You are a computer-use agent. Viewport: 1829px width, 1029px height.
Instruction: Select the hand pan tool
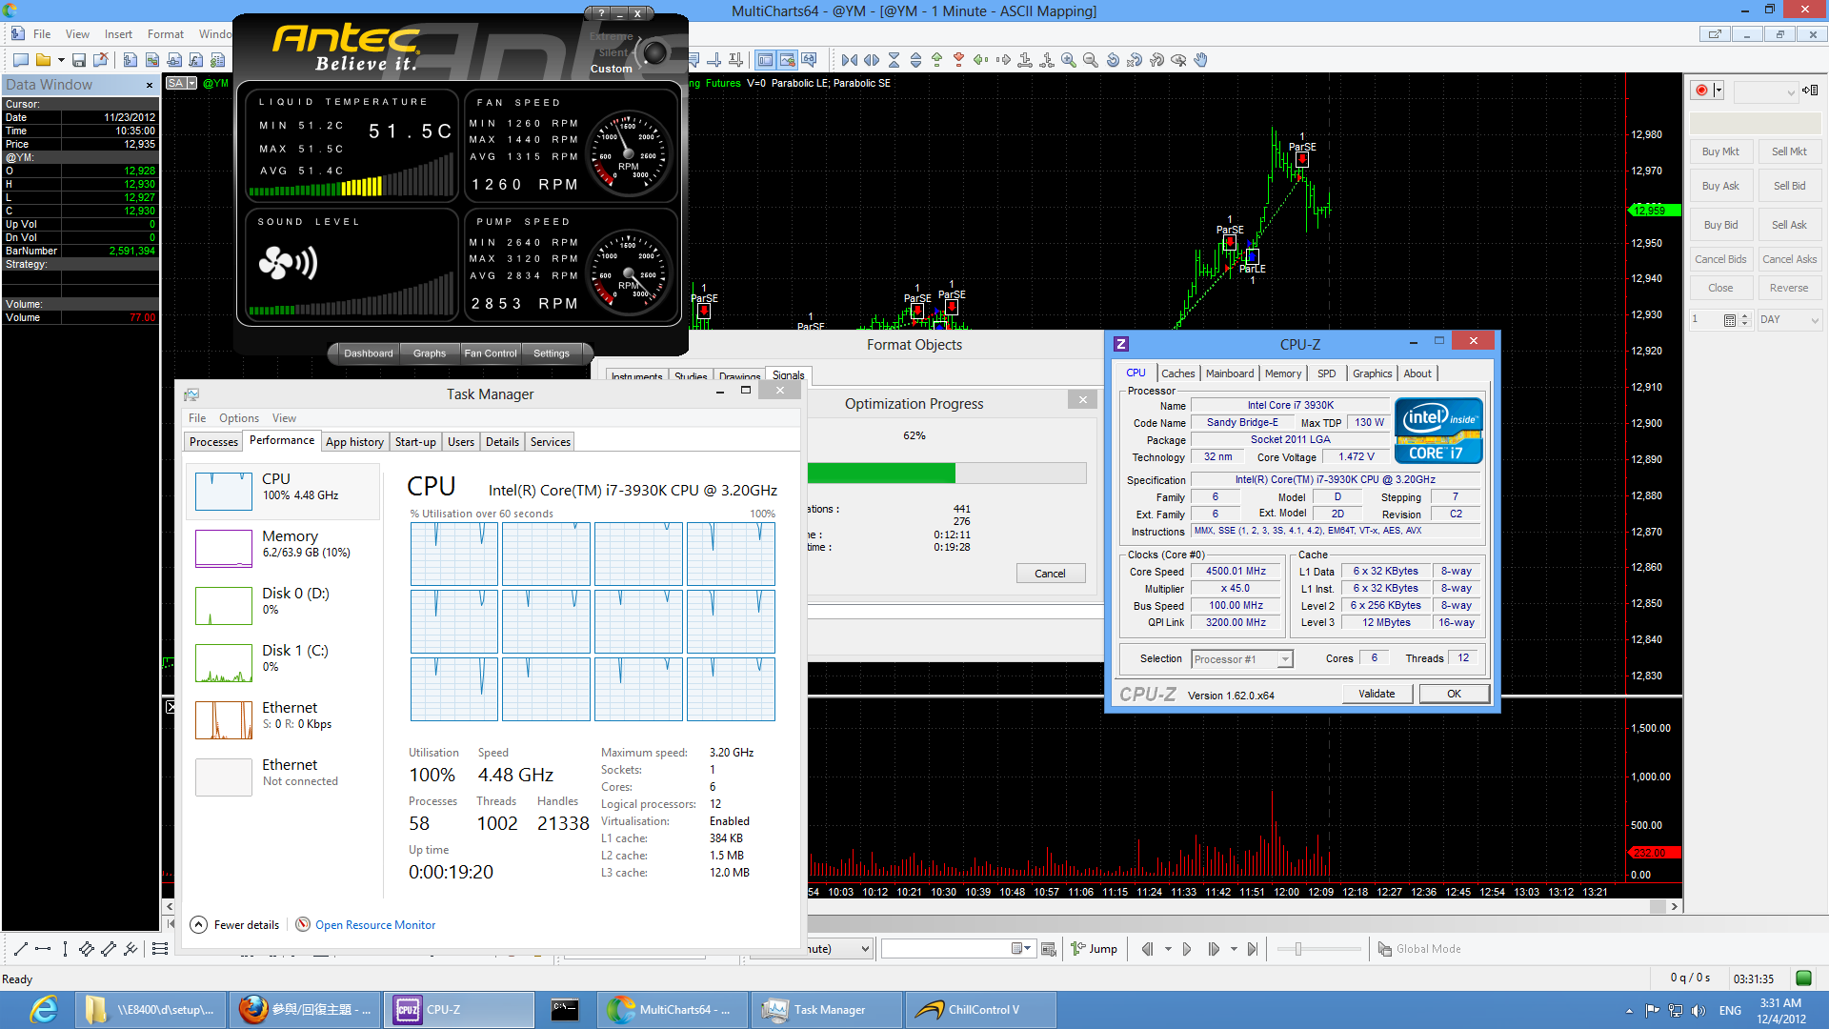pyautogui.click(x=1201, y=60)
